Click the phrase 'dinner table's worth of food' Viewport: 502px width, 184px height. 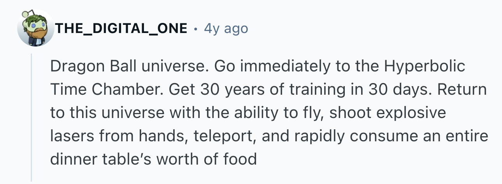[x=154, y=160]
